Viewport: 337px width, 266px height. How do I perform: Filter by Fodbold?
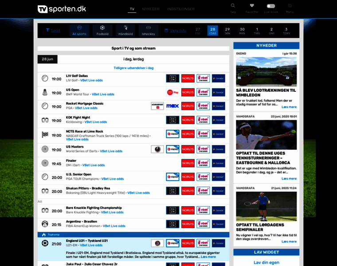pyautogui.click(x=102, y=31)
